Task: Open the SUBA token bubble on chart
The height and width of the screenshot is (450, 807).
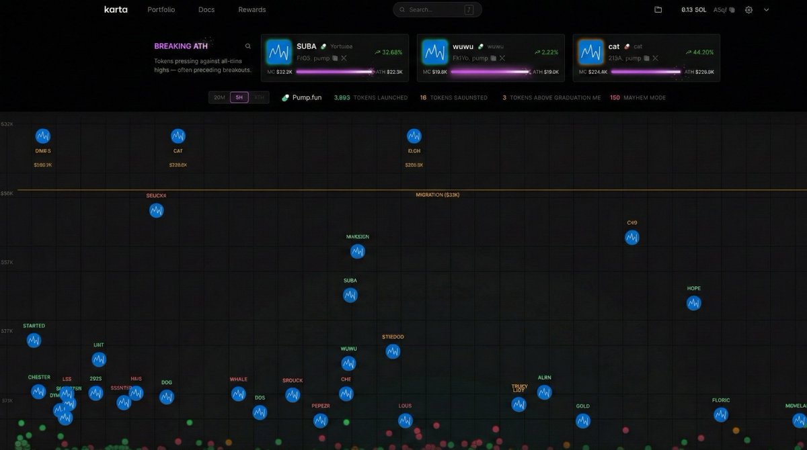Action: point(350,295)
